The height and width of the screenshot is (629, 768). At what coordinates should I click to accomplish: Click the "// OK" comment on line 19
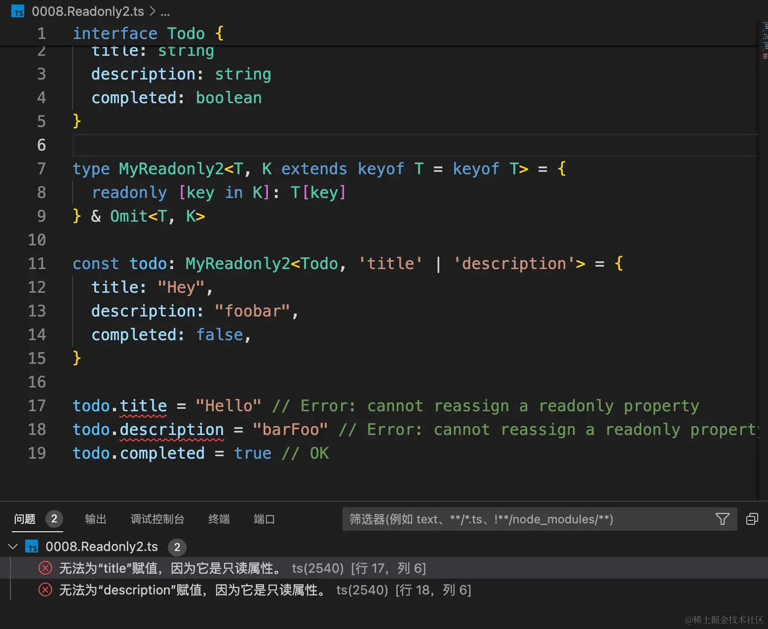305,453
